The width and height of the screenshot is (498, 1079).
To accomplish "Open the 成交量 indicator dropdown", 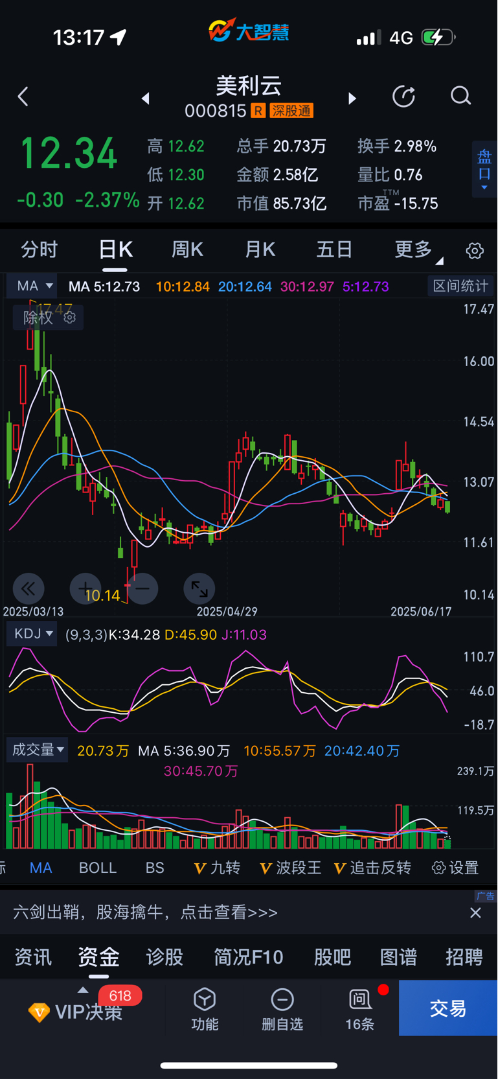I will (37, 750).
